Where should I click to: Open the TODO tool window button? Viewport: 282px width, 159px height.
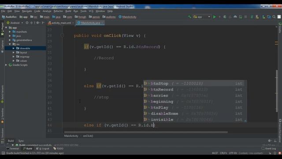tap(58, 148)
